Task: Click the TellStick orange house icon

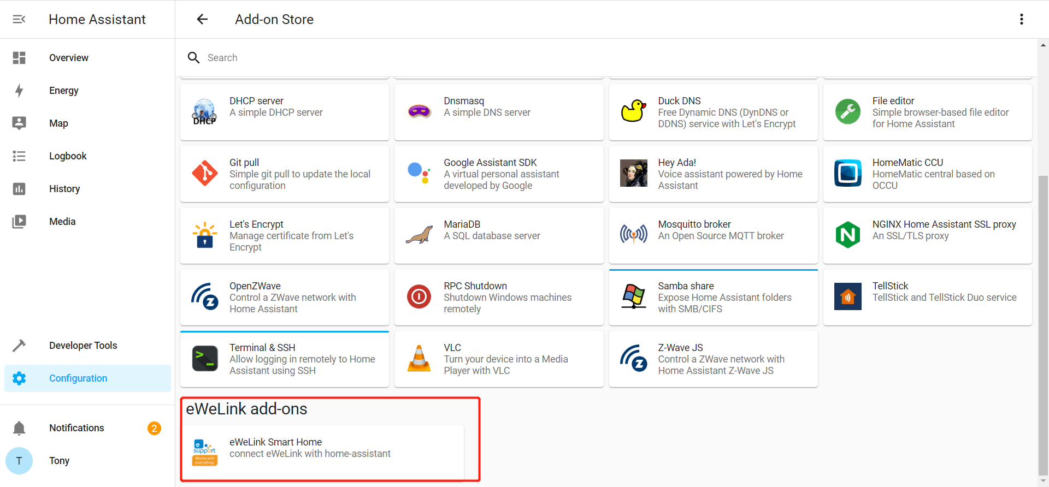Action: (x=848, y=296)
